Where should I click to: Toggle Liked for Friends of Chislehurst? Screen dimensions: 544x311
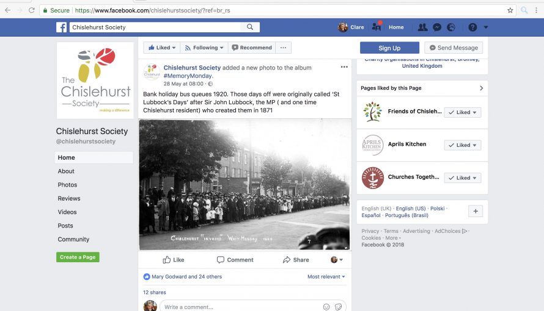(463, 112)
